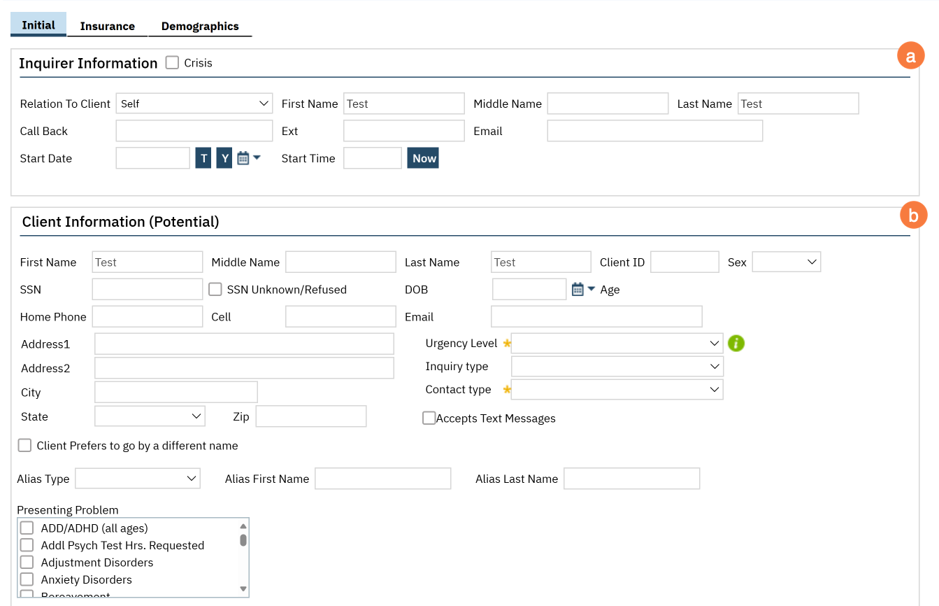Expand the Urgency Level dropdown
Viewport: 939px width, 606px height.
[617, 344]
